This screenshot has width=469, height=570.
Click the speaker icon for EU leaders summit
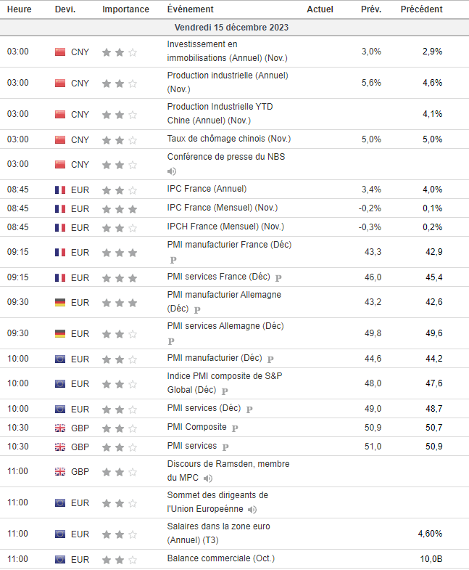tap(252, 510)
